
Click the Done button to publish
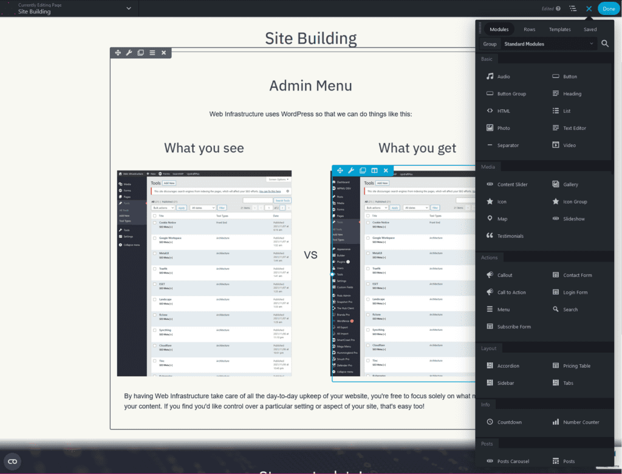[x=608, y=8]
